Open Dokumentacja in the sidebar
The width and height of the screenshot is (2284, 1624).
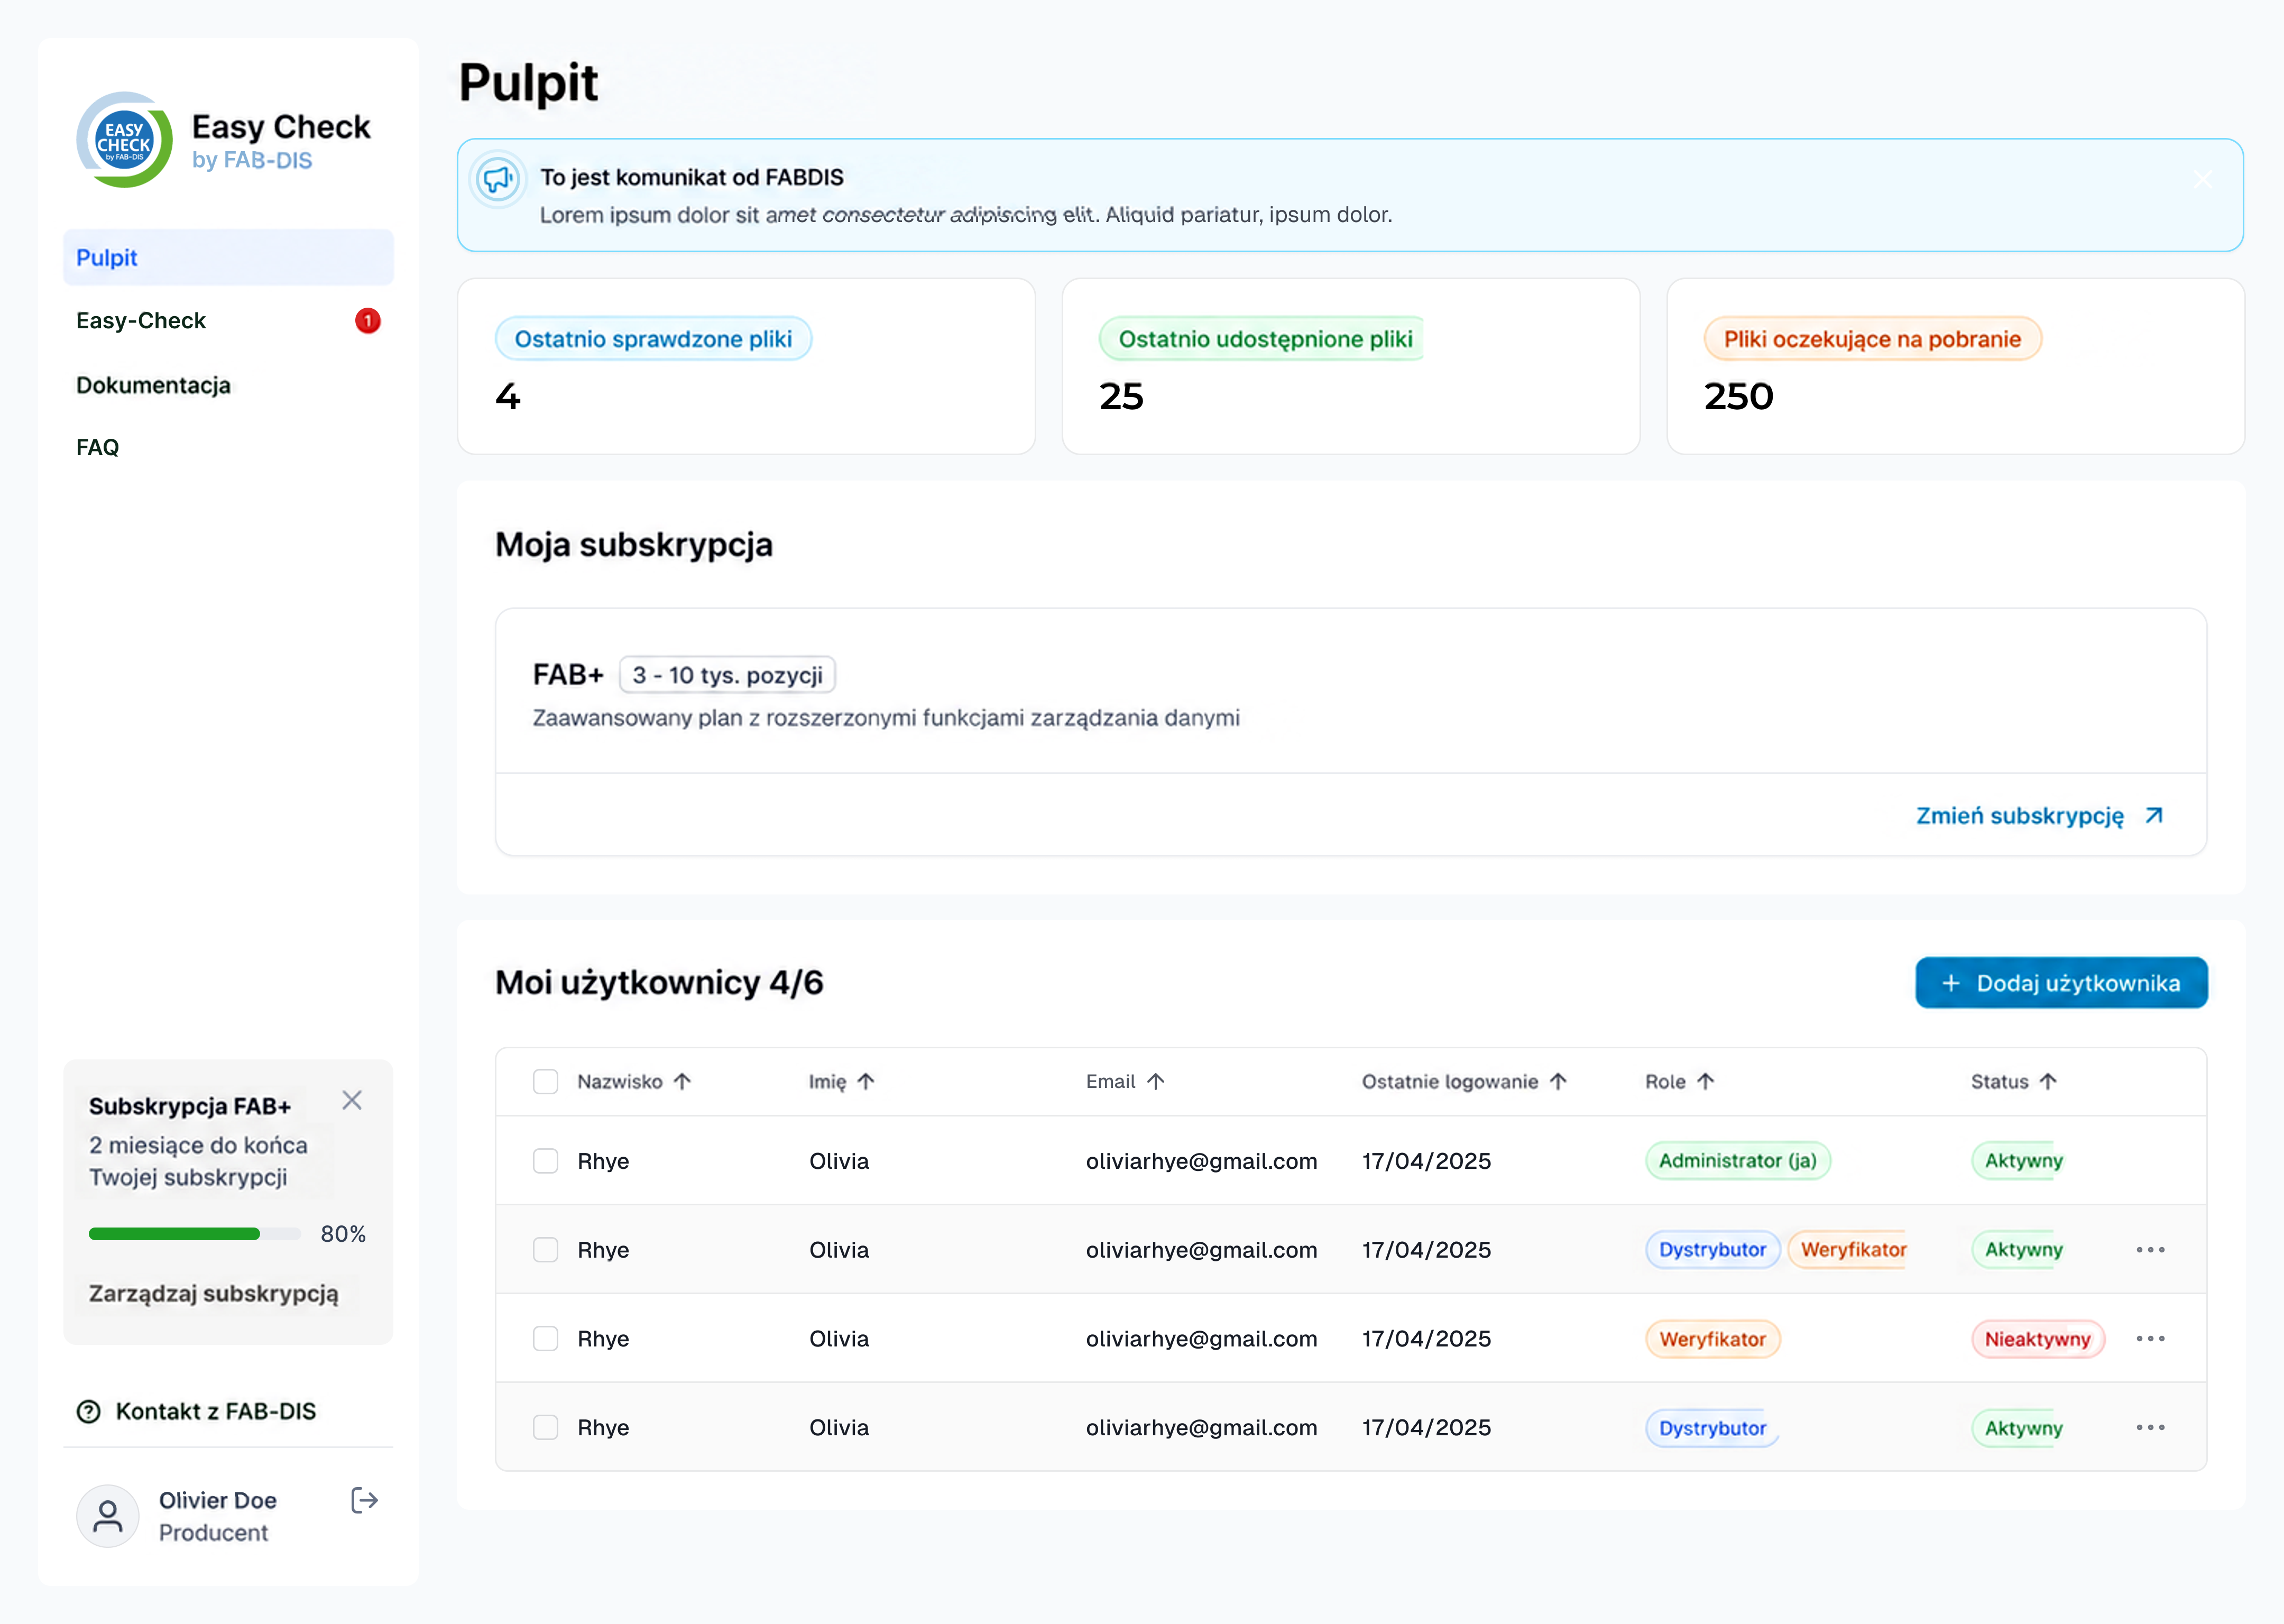(x=228, y=385)
